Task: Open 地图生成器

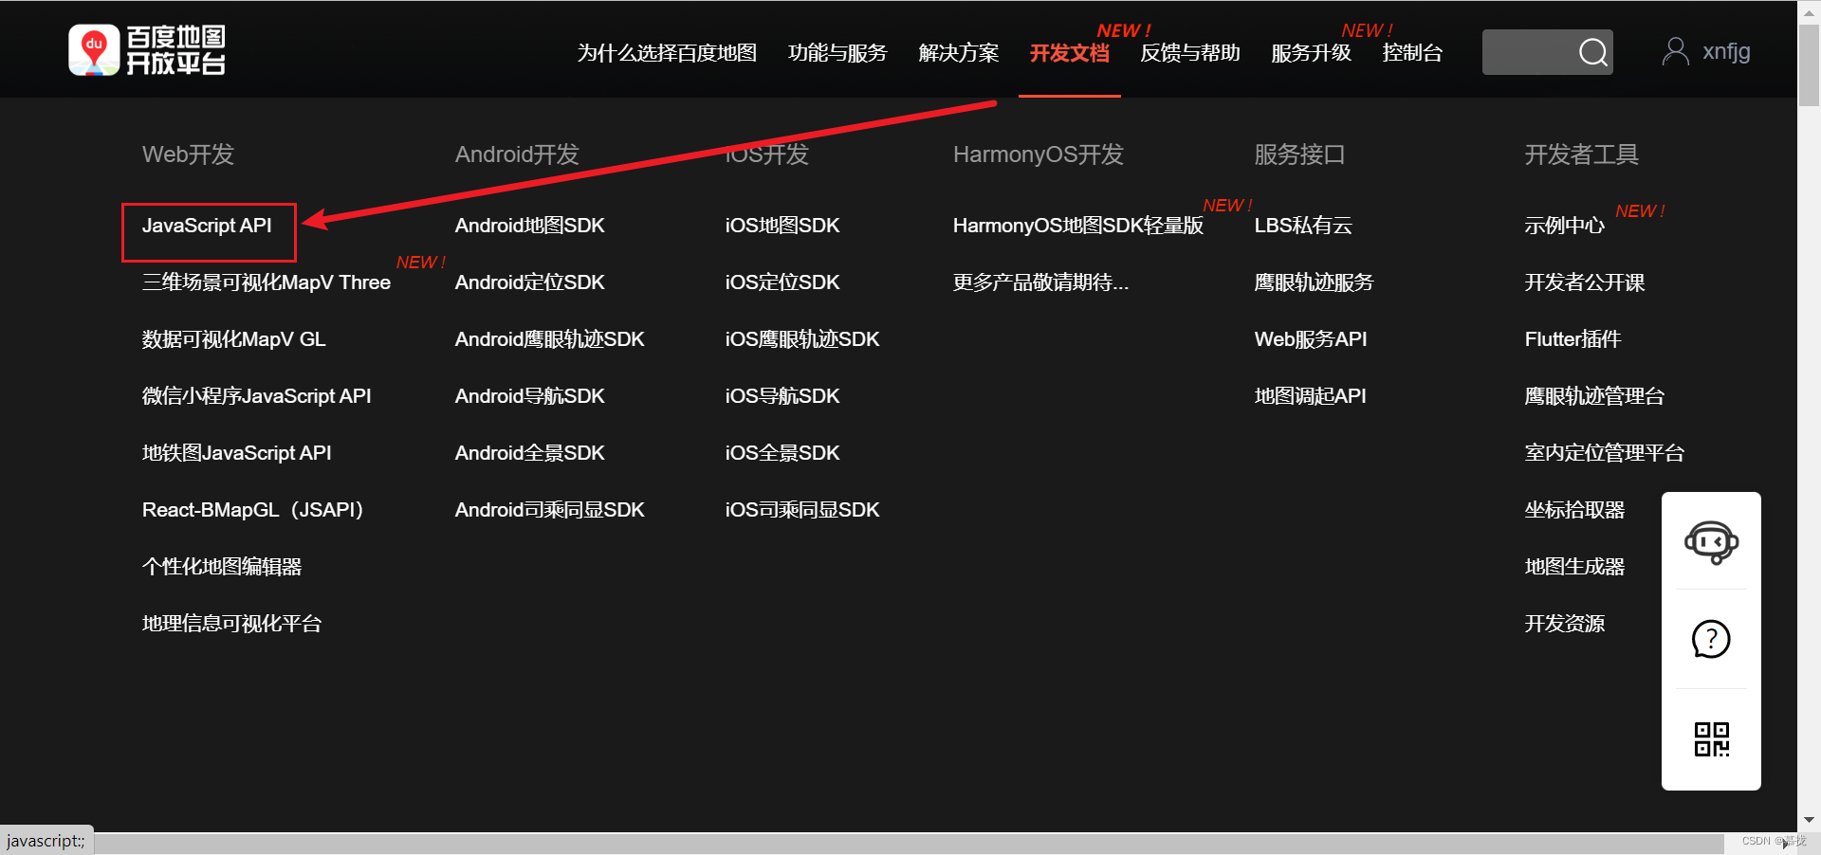Action: pos(1574,567)
